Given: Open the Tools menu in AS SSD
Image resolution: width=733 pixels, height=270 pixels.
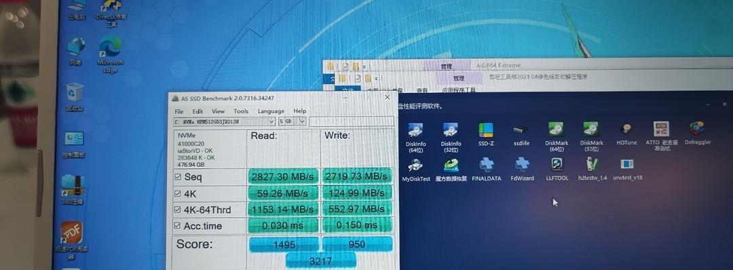Looking at the screenshot, I should [x=241, y=111].
